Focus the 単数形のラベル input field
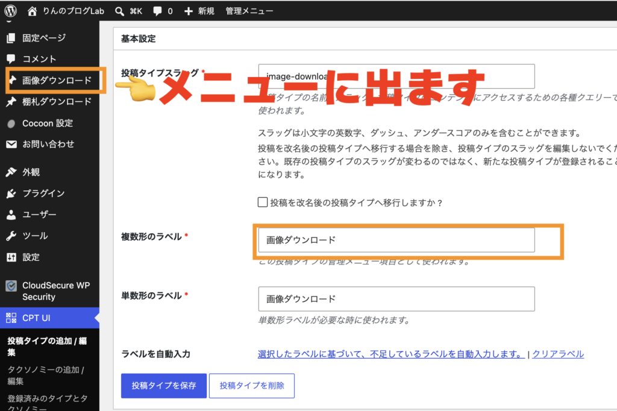The height and width of the screenshot is (411, 617). point(396,299)
